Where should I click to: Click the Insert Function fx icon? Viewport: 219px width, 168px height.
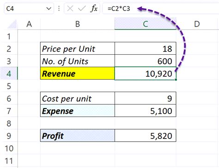[x=94, y=9]
